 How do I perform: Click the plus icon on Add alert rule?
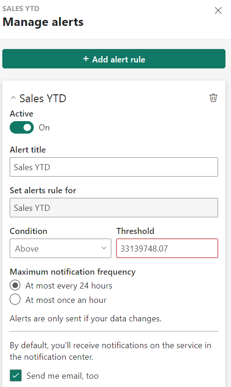click(x=86, y=59)
